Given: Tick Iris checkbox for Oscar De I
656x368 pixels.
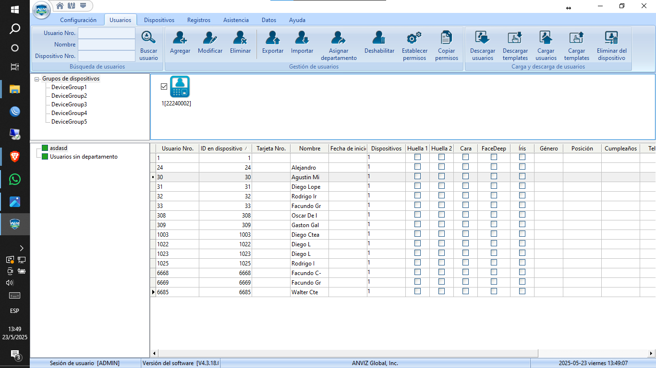Looking at the screenshot, I should click(x=522, y=215).
